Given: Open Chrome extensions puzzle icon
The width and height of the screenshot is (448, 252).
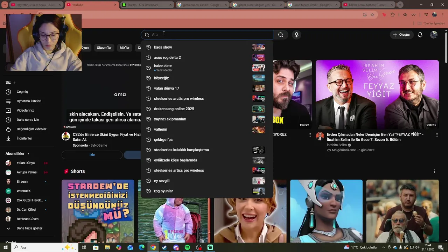Looking at the screenshot, I should click(392, 15).
